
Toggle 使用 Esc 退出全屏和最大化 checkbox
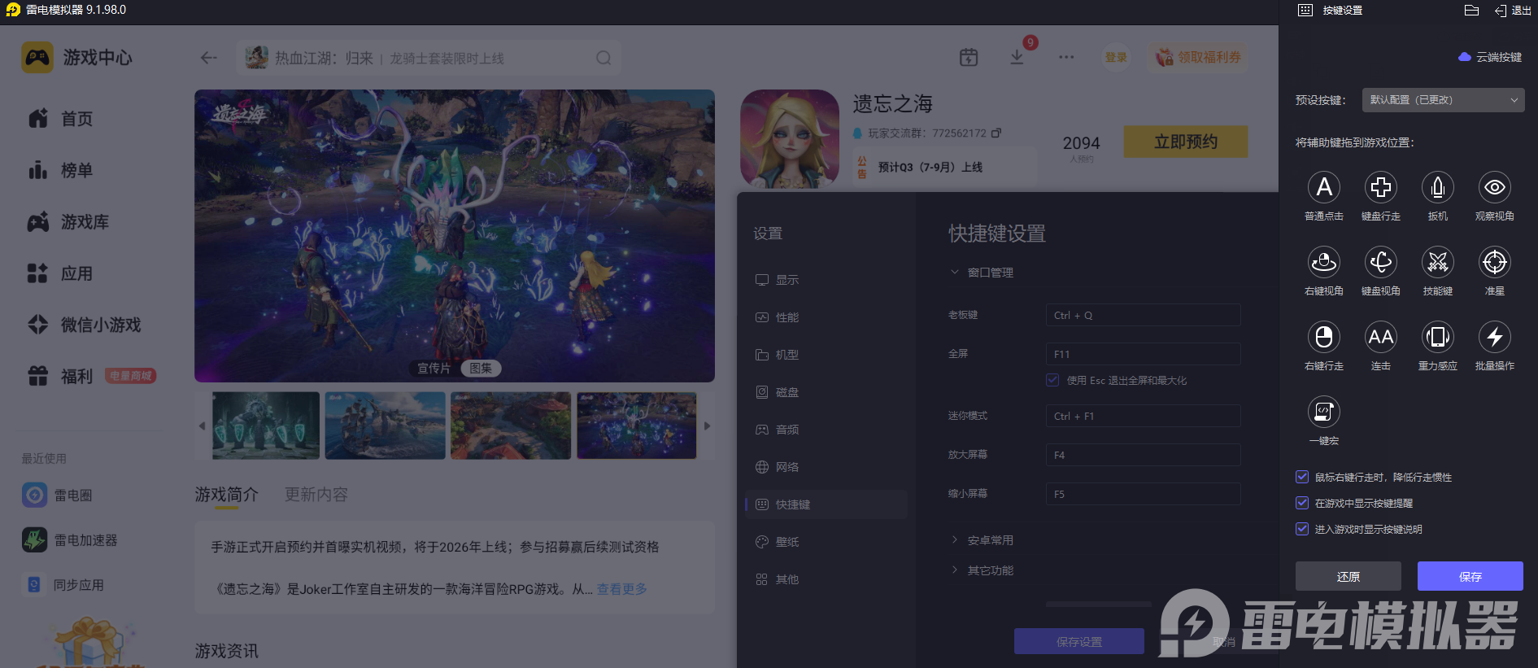tap(1052, 380)
